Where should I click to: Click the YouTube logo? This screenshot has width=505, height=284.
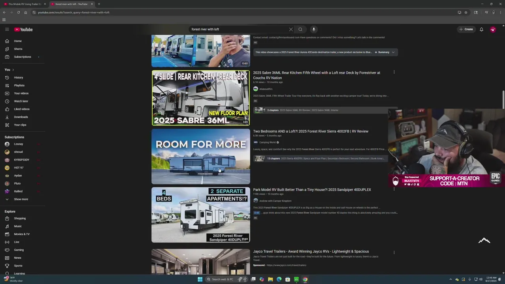(x=24, y=30)
